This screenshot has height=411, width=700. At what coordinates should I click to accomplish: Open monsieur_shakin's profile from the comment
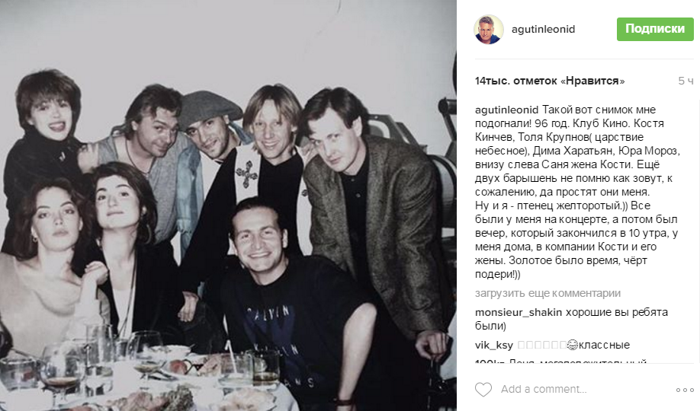tap(519, 313)
